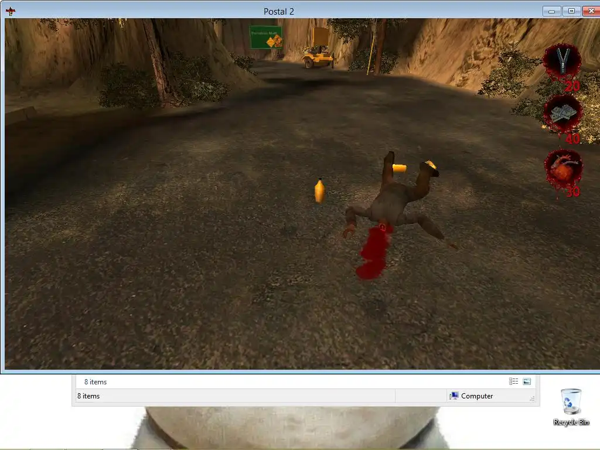Click the Postal 2 window title text

pyautogui.click(x=279, y=12)
